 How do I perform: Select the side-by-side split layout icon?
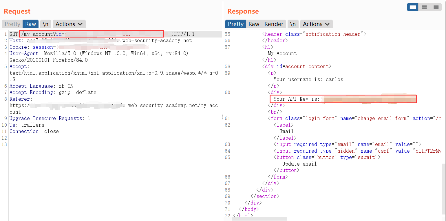coord(413,7)
